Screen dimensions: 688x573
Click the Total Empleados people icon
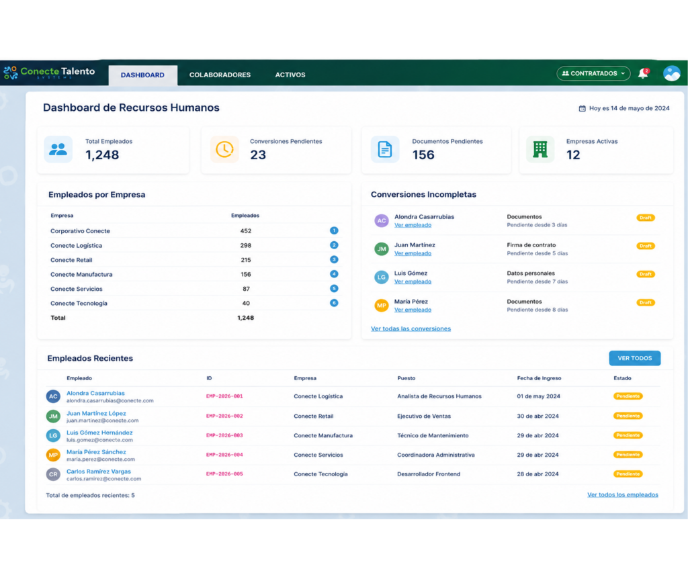coord(58,150)
